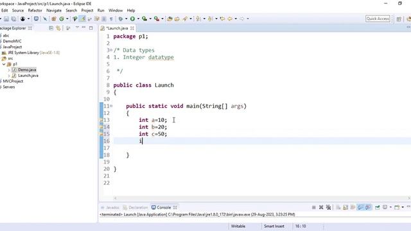
Task: Open the Debug launch toolbar button
Action: point(121,19)
